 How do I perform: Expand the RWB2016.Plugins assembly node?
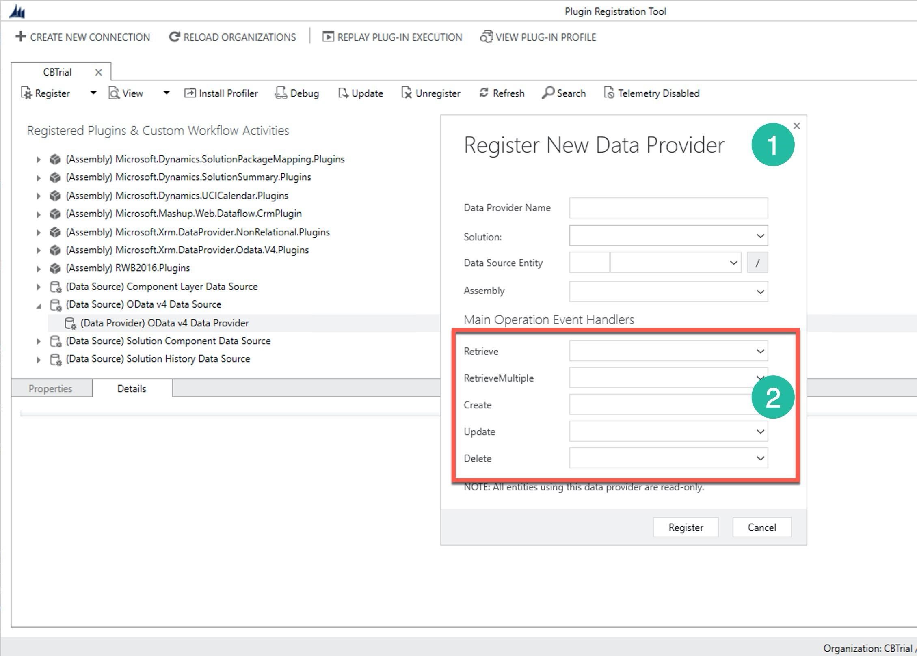pos(38,269)
